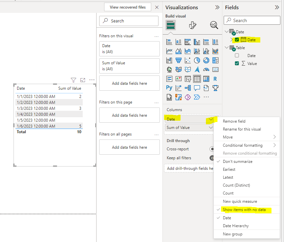Select the Card visual showing 123
Image resolution: width=284 pixels, height=242 pixels.
(215, 70)
